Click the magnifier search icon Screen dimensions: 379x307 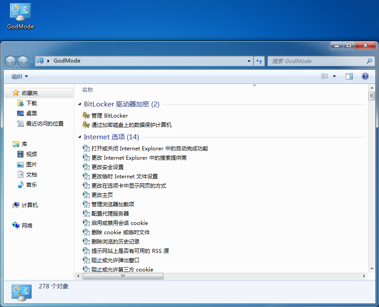click(369, 61)
